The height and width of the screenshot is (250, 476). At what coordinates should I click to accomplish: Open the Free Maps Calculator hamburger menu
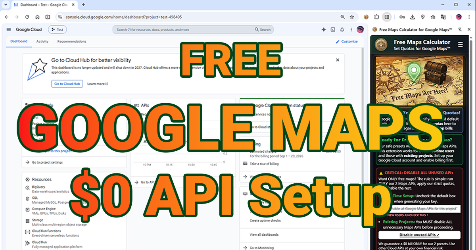coord(461,44)
